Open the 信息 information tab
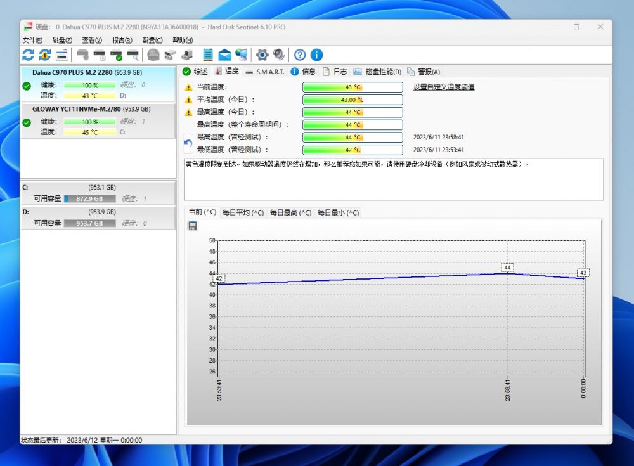The height and width of the screenshot is (466, 634). [x=303, y=72]
